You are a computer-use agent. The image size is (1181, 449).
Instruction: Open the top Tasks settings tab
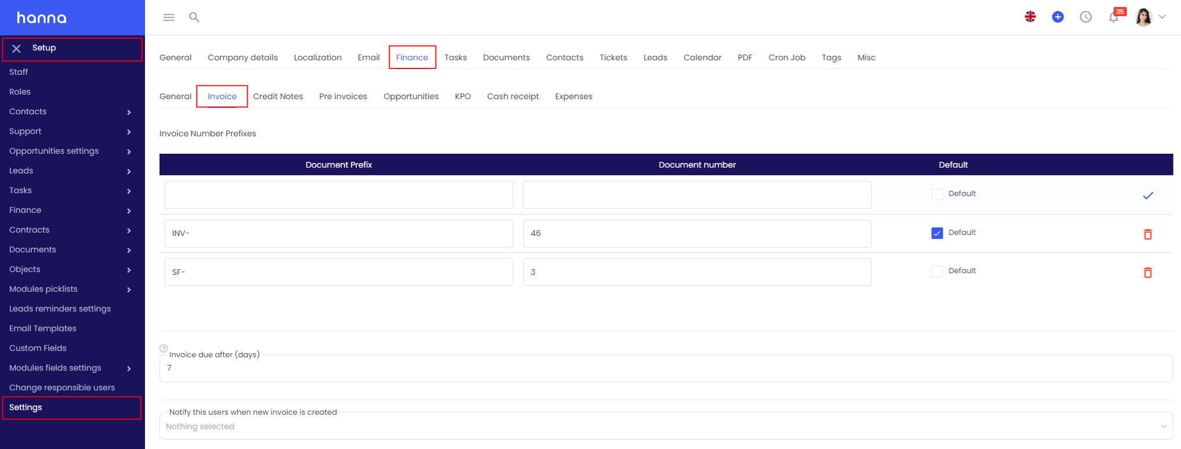[455, 57]
